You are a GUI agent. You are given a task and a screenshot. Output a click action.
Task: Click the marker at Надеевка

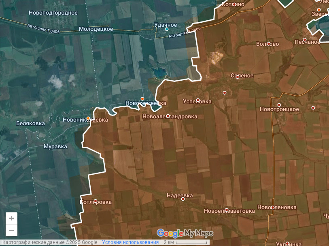click(x=183, y=199)
